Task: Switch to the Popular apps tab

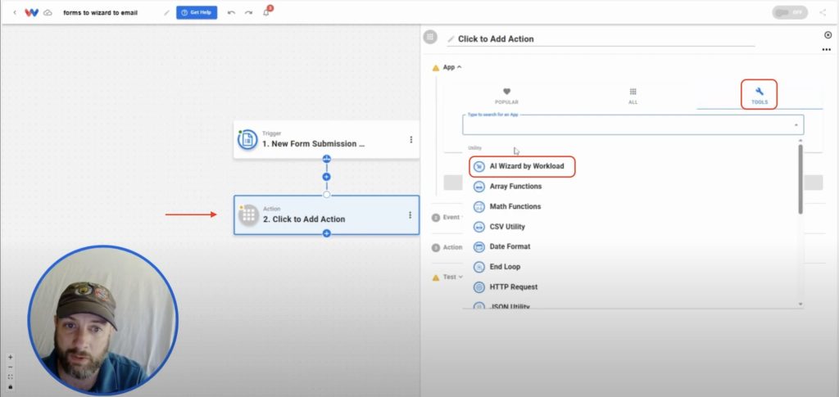Action: (506, 96)
